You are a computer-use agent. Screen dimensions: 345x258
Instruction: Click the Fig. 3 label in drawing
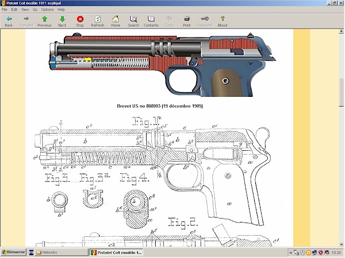(57, 178)
